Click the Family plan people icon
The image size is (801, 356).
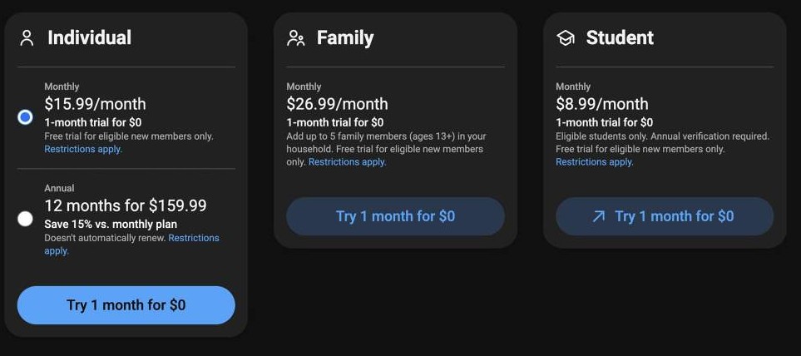click(x=295, y=38)
